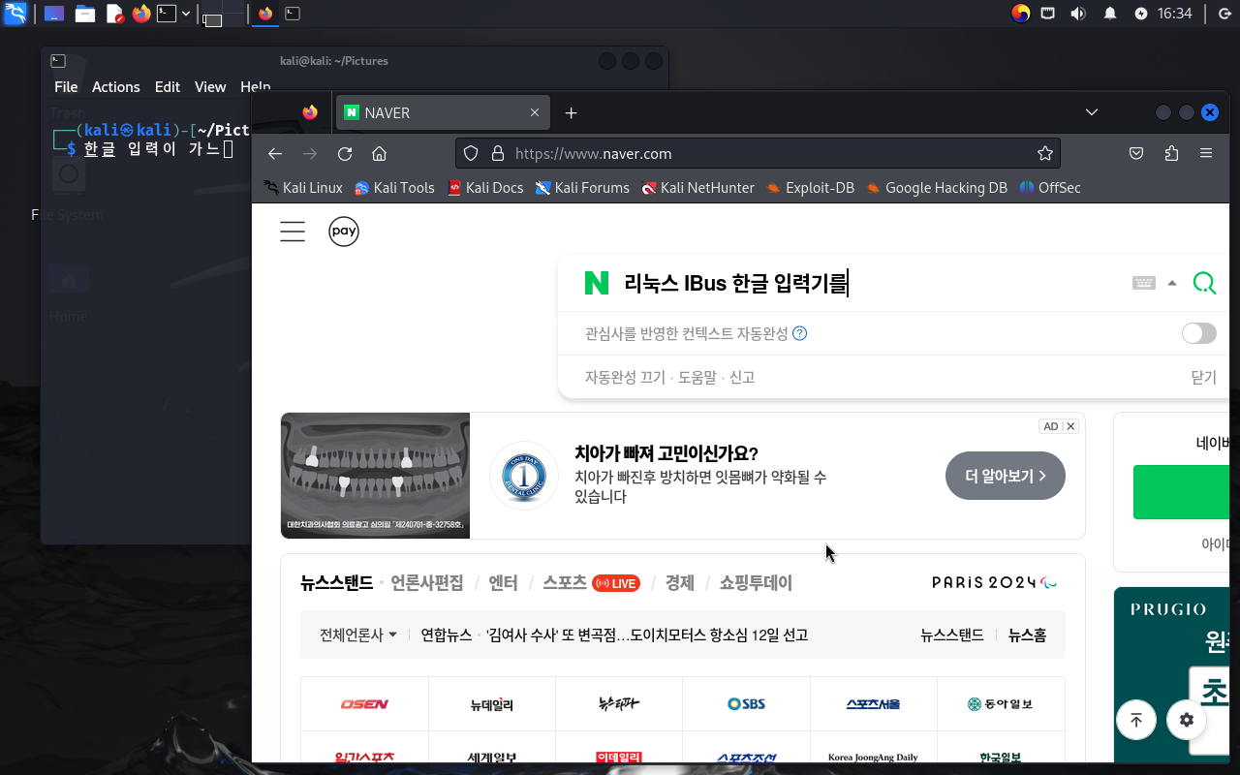1240x775 pixels.
Task: Switch to the terminal window in taskbar
Action: pos(292,14)
